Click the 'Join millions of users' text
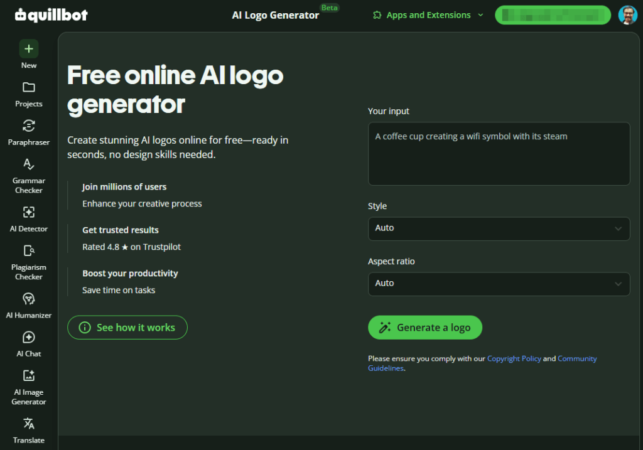This screenshot has width=643, height=450. (x=124, y=187)
